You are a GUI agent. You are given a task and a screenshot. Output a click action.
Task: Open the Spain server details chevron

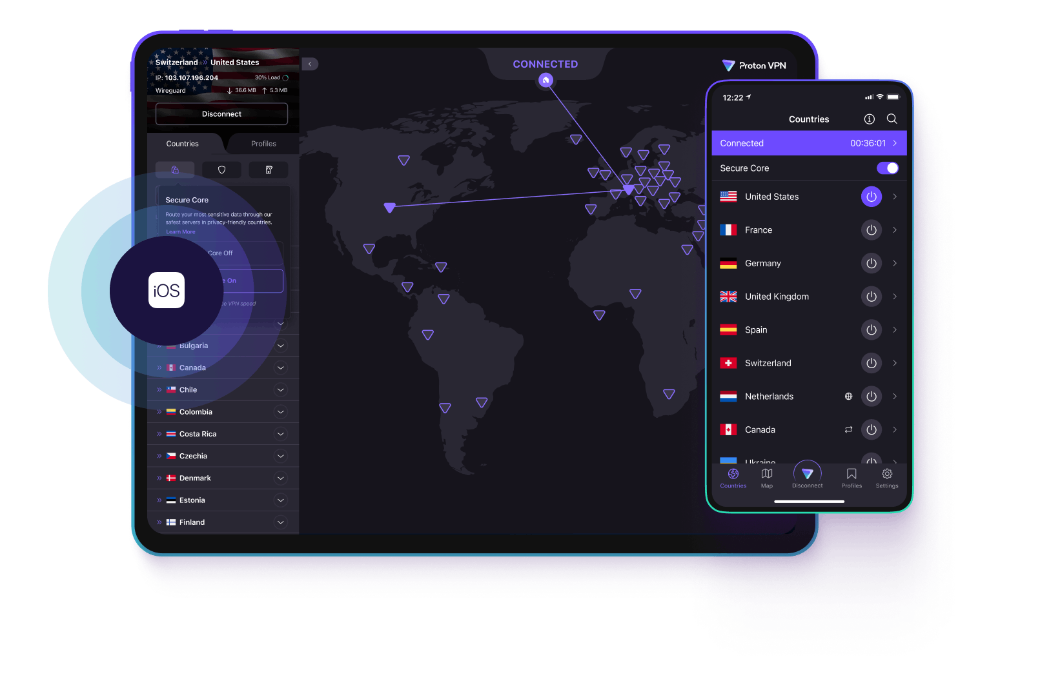(x=895, y=330)
